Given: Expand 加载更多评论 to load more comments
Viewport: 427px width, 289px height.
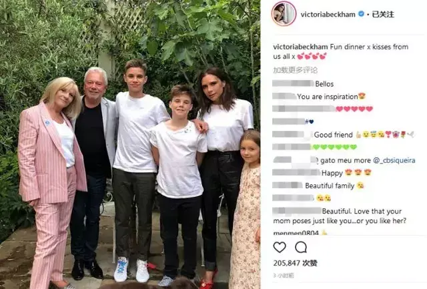Looking at the screenshot, I should pos(295,70).
